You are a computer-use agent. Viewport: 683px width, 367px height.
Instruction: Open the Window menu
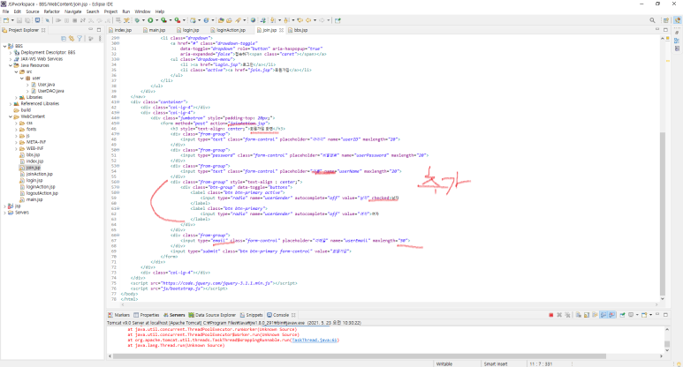point(142,11)
